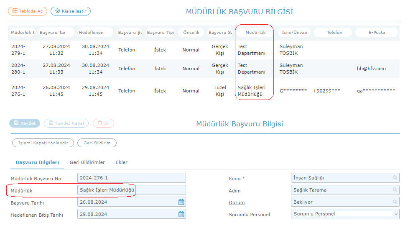Open calendar picker for Başvuru Tarihi

[181, 202]
